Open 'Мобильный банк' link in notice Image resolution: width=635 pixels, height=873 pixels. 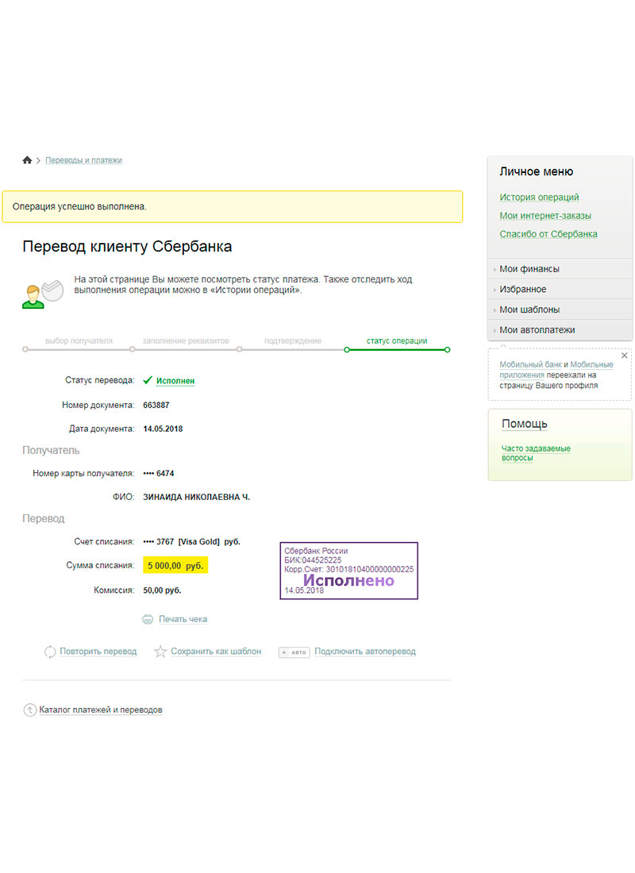pos(531,365)
